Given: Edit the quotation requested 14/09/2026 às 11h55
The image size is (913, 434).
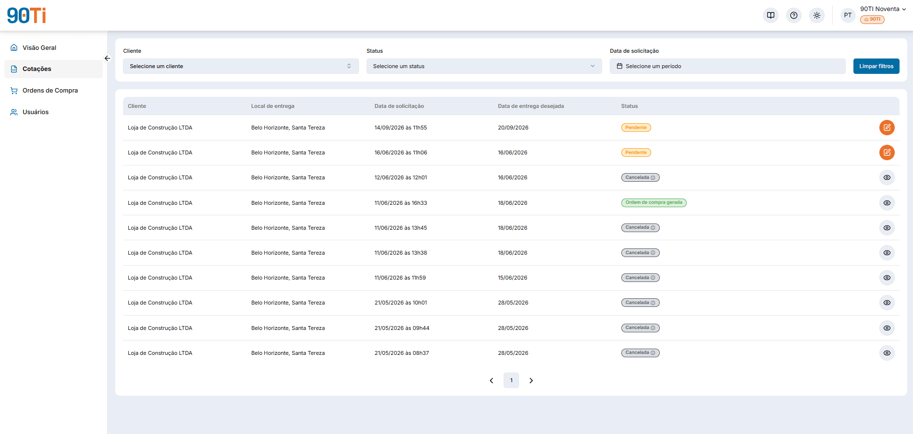Looking at the screenshot, I should 887,128.
